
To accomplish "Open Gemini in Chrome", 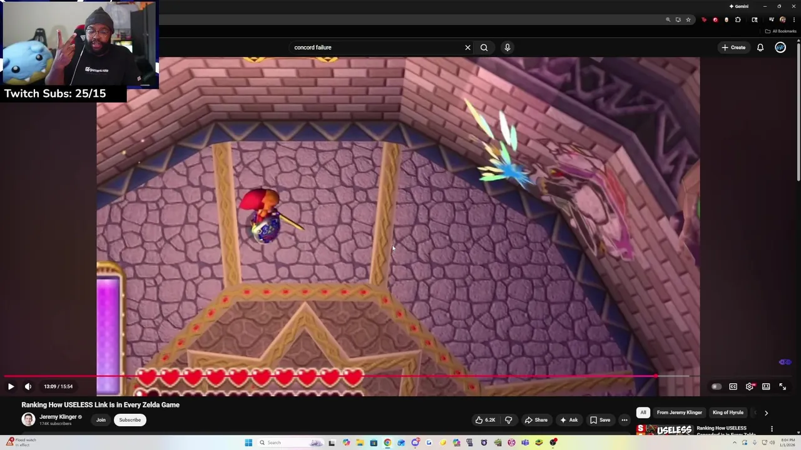I will tap(739, 6).
